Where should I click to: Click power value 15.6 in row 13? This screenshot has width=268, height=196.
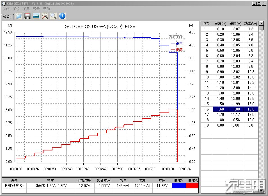251,93
